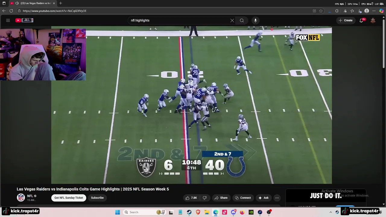The width and height of the screenshot is (386, 217).
Task: Open more actions three-dot menu
Action: [277, 198]
